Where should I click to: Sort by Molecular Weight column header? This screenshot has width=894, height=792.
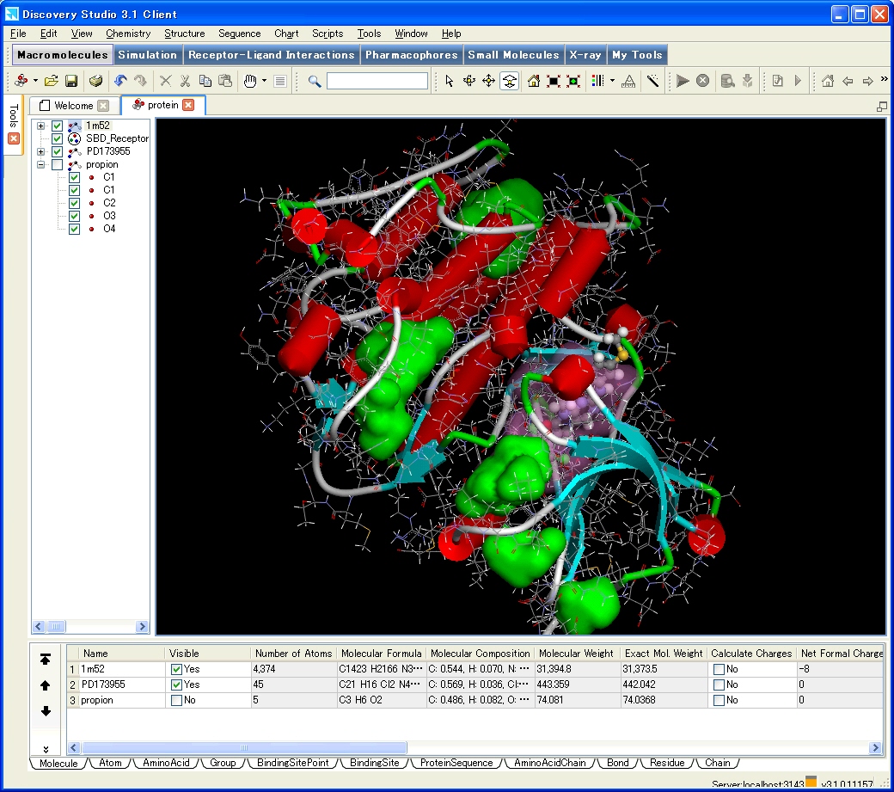(x=577, y=654)
